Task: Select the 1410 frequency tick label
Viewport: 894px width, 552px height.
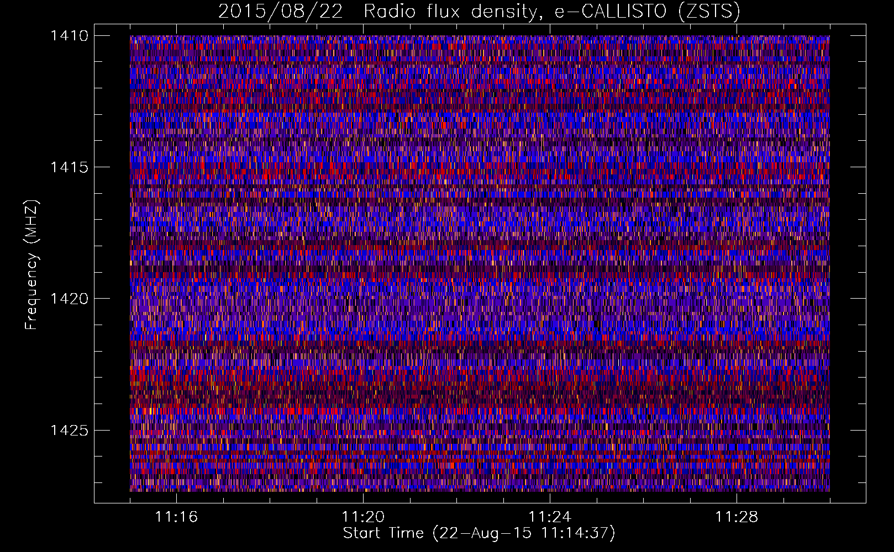Action: [x=69, y=36]
